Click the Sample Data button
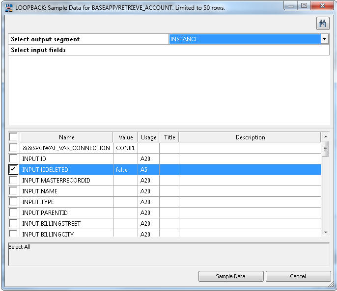The image size is (337, 291). pyautogui.click(x=231, y=276)
